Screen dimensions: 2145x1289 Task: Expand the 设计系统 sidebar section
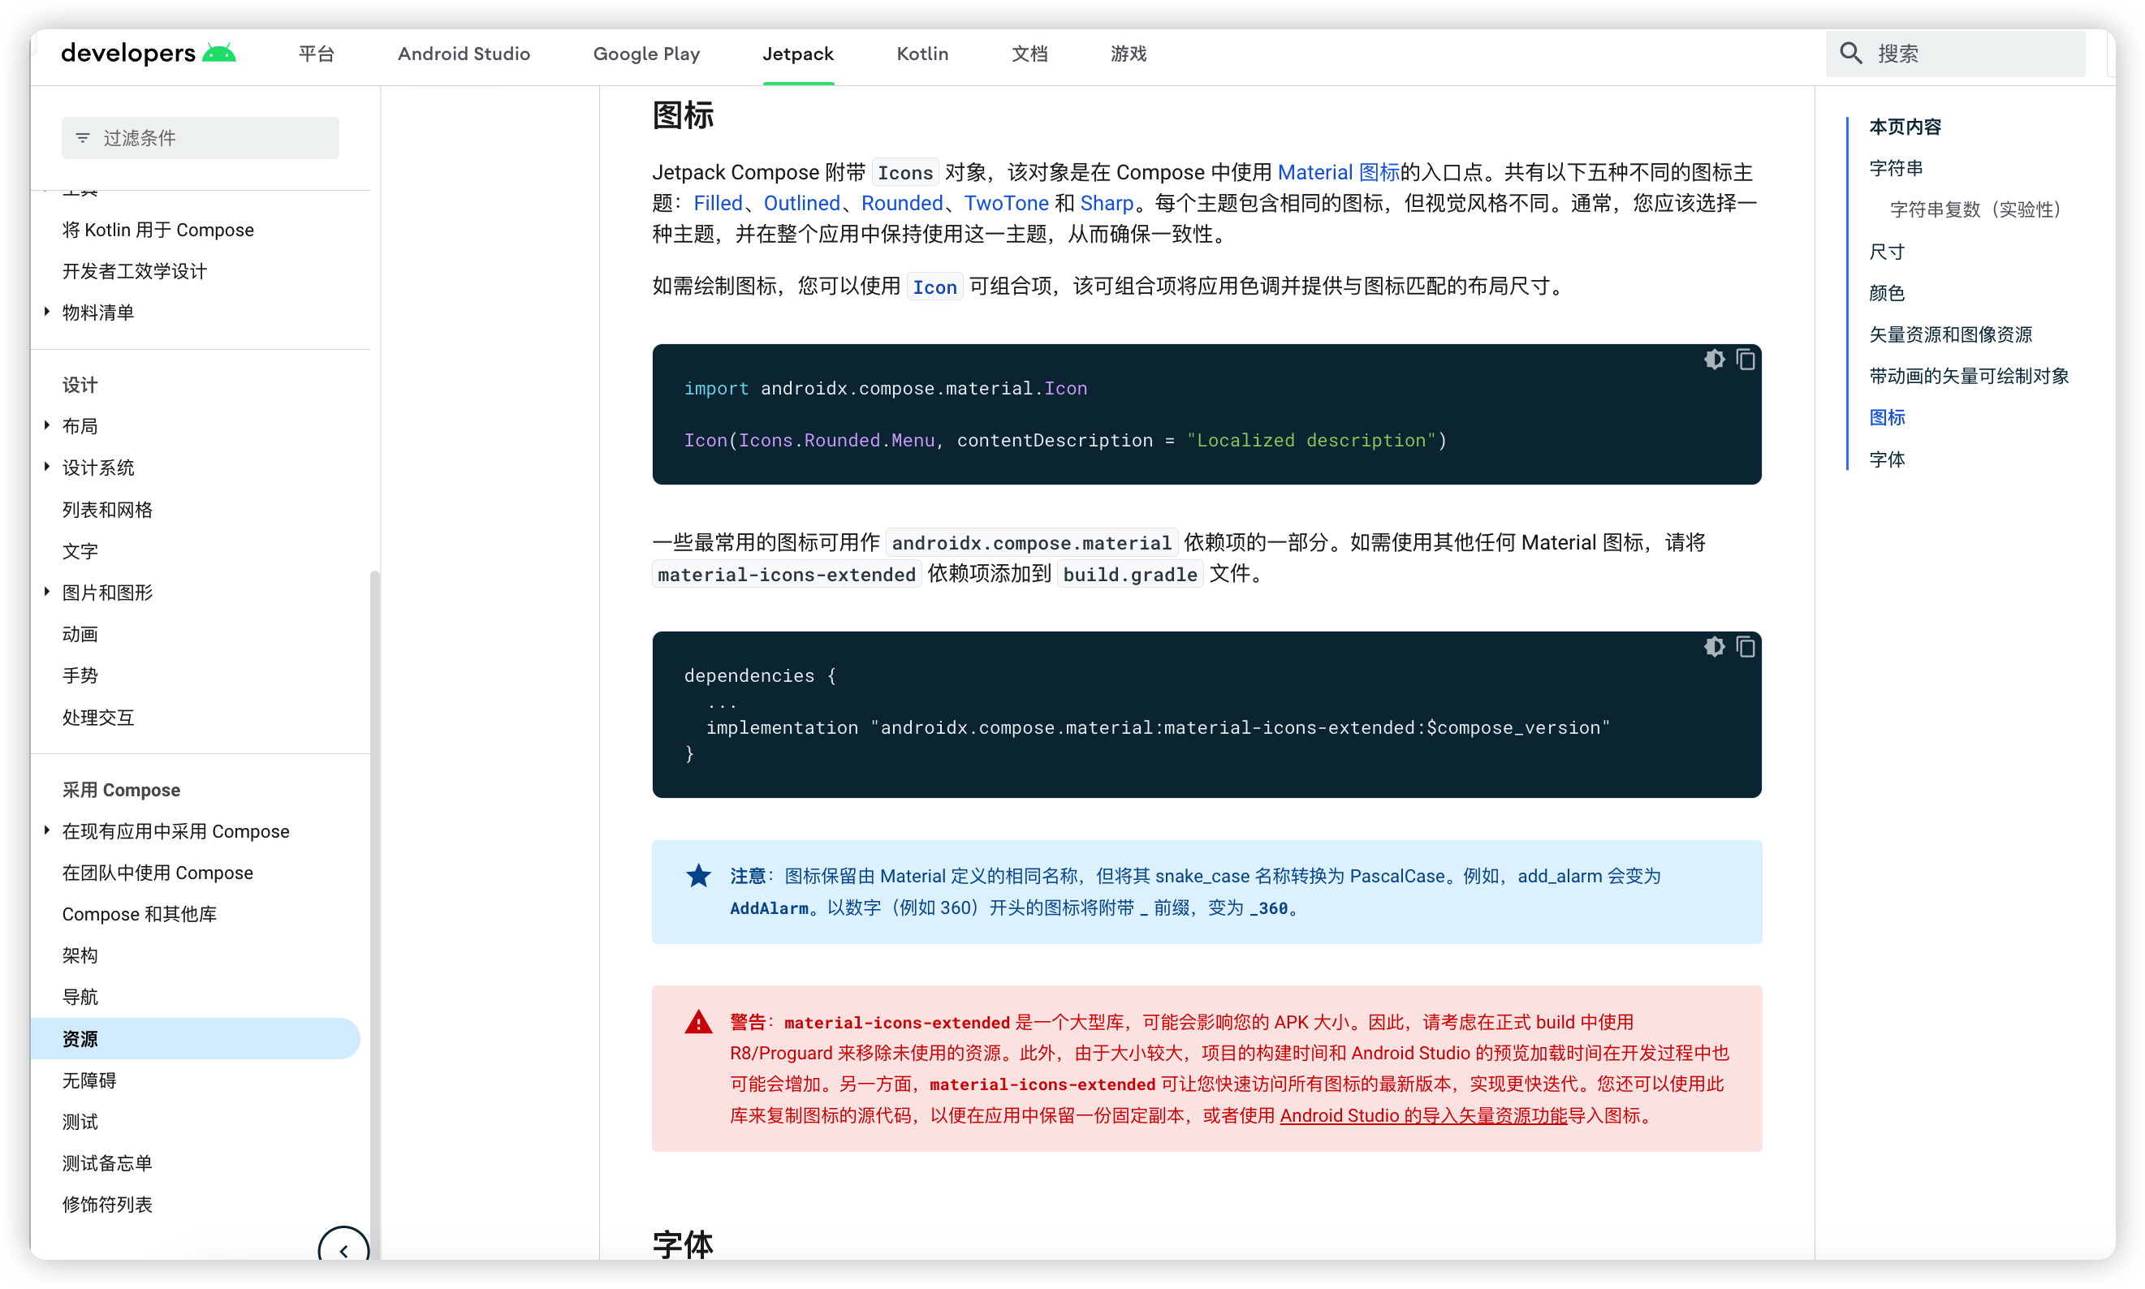pos(47,468)
